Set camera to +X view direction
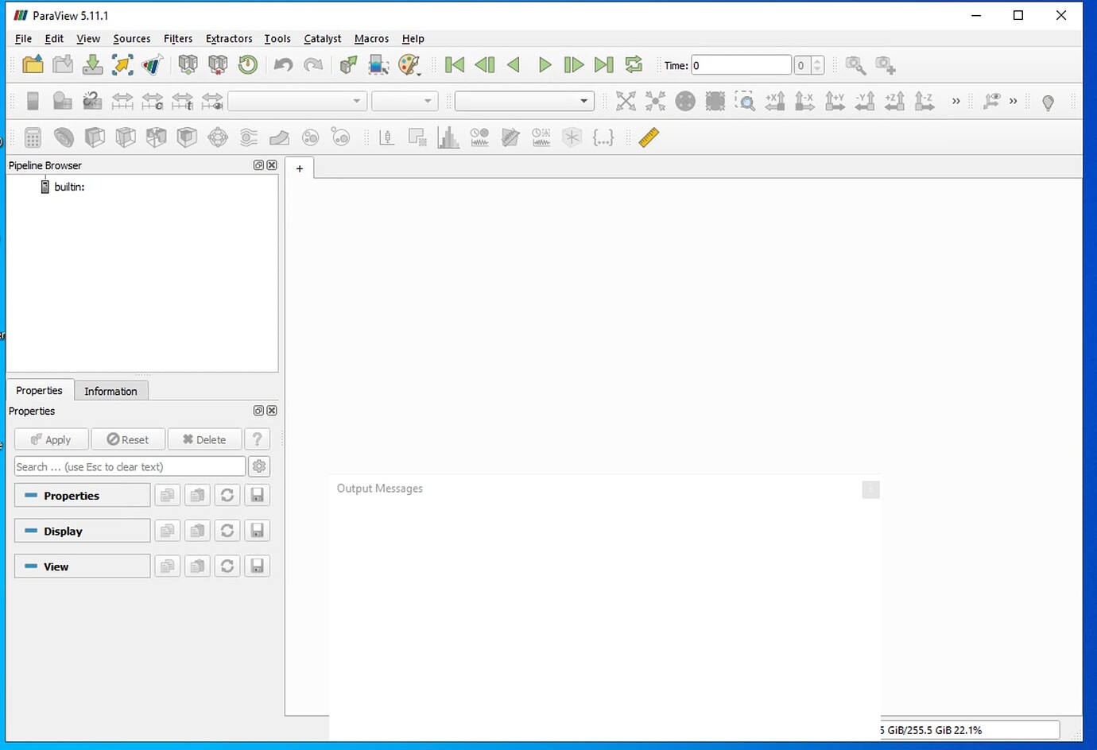Image resolution: width=1097 pixels, height=750 pixels. (x=775, y=101)
